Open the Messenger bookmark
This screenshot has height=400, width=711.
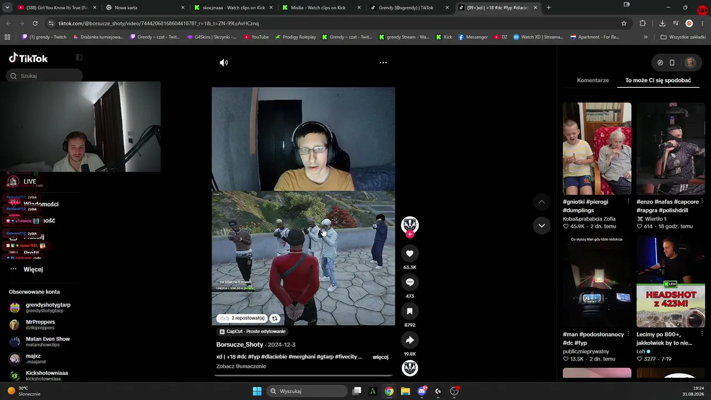click(x=473, y=37)
